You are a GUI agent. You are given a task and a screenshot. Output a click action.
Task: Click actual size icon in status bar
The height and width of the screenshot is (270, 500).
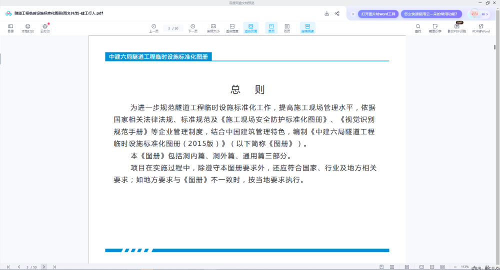(x=421, y=267)
